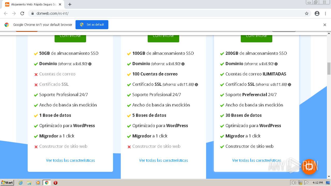Click Migrador a 1 click in 50GB plan
This screenshot has width=331, height=186.
(x=57, y=136)
